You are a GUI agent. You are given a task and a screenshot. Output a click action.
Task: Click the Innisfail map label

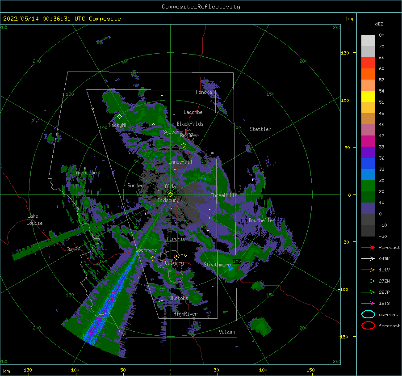180,162
